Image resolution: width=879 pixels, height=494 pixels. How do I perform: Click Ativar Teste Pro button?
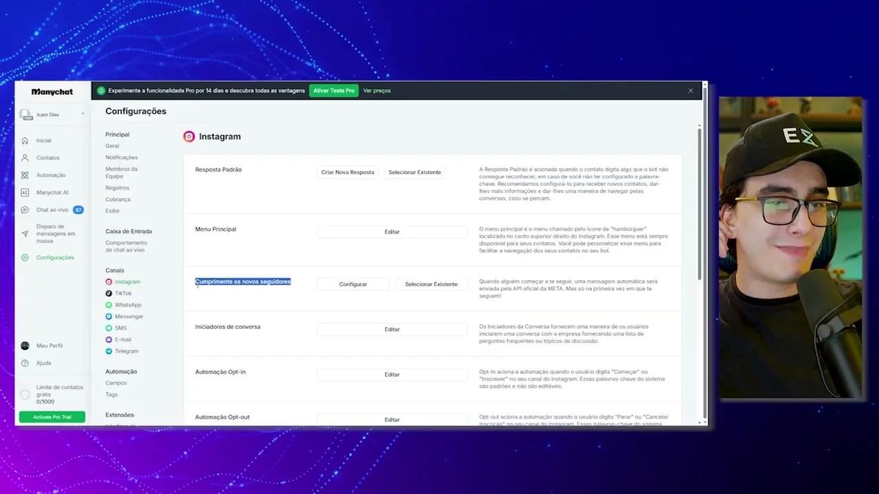click(334, 91)
